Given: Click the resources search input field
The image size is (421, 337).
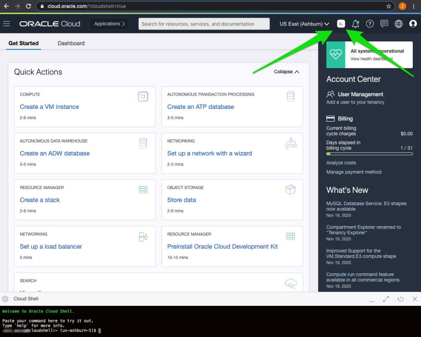Looking at the screenshot, I should point(204,23).
